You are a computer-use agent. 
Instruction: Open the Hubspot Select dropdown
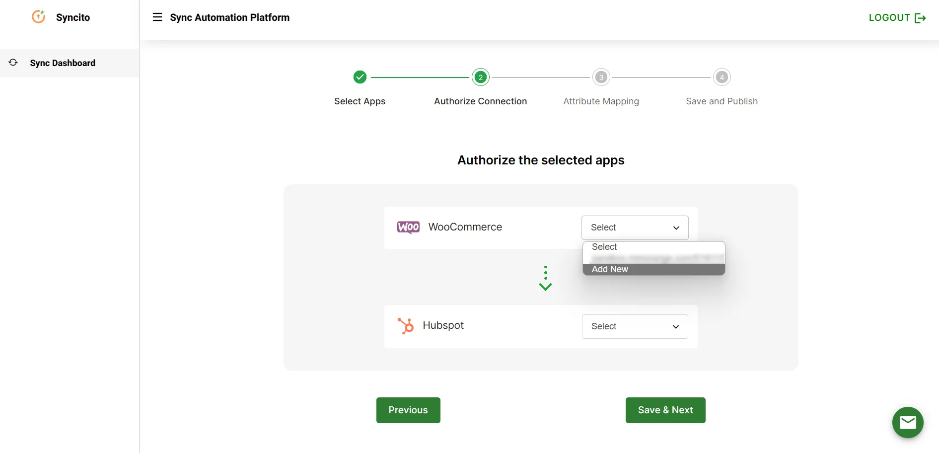pyautogui.click(x=635, y=326)
